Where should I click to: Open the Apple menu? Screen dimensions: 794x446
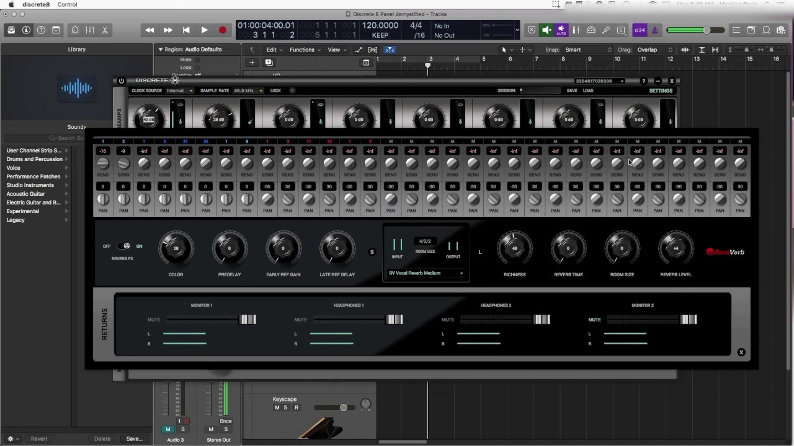11,4
